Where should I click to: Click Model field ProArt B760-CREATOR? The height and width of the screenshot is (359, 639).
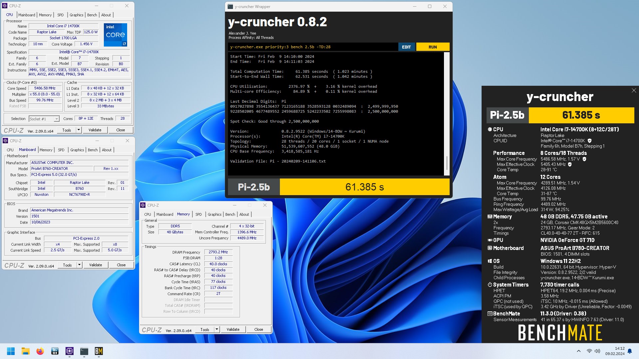(61, 169)
